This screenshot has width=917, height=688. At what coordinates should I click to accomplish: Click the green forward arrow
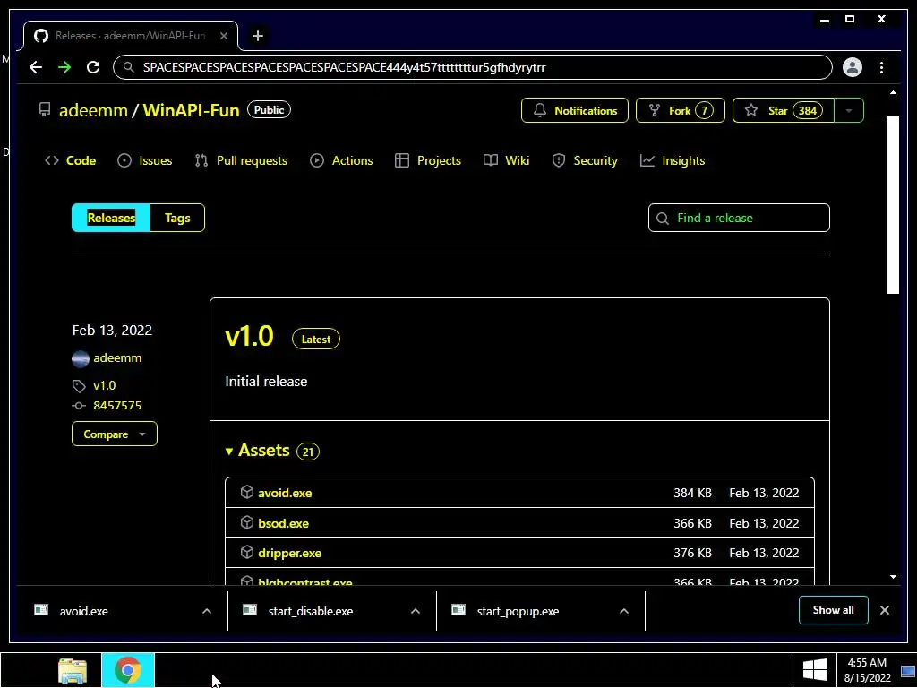[x=64, y=67]
